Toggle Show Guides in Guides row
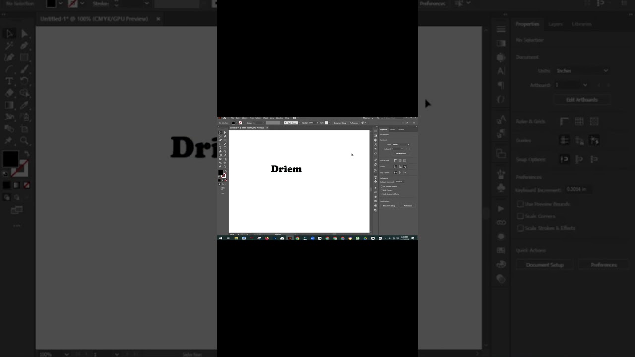Viewport: 635px width, 357px height. 395,167
